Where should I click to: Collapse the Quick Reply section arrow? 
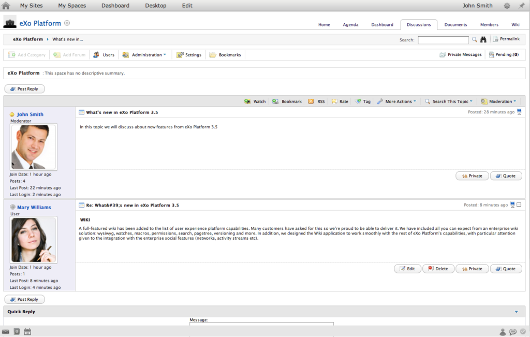pos(516,312)
